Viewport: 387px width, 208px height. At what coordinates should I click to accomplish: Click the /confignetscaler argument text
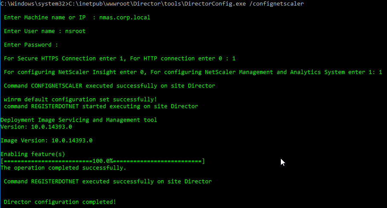click(277, 4)
